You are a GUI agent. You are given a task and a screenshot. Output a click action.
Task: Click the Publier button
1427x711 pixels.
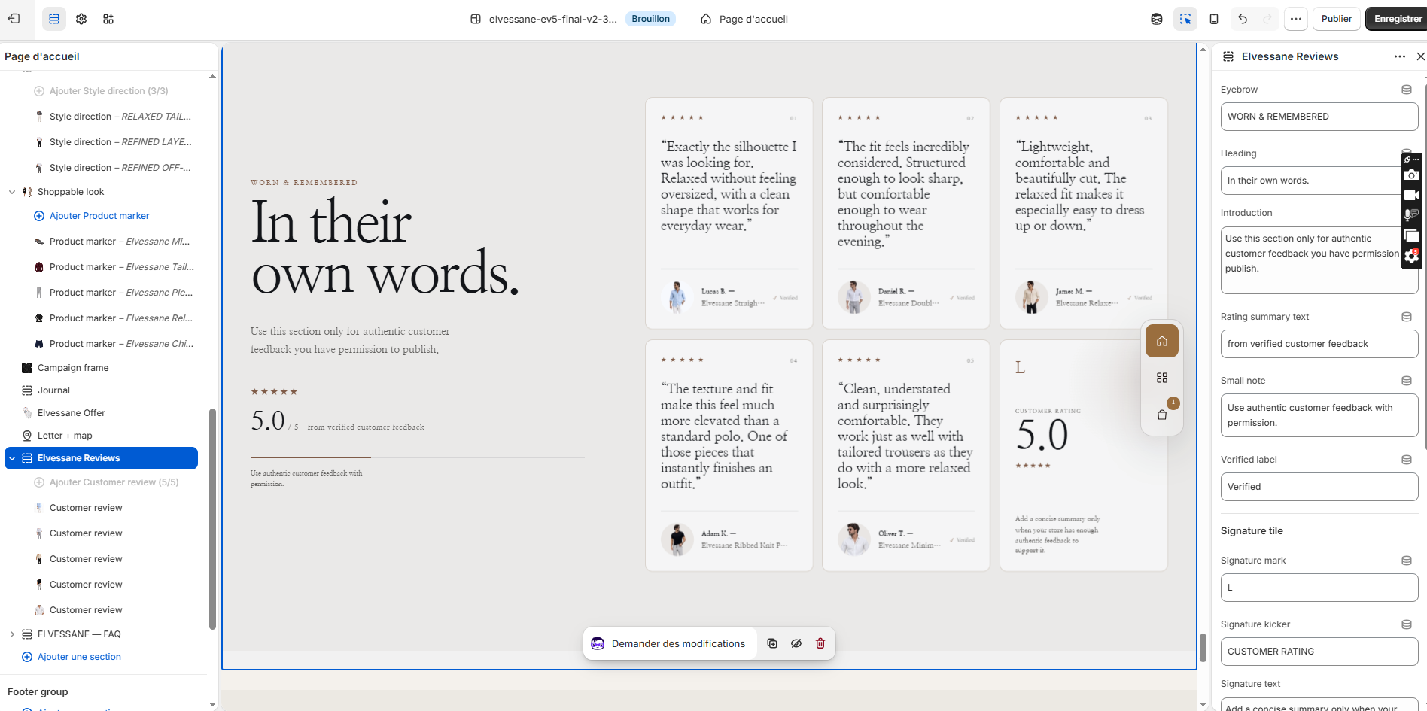click(1337, 19)
